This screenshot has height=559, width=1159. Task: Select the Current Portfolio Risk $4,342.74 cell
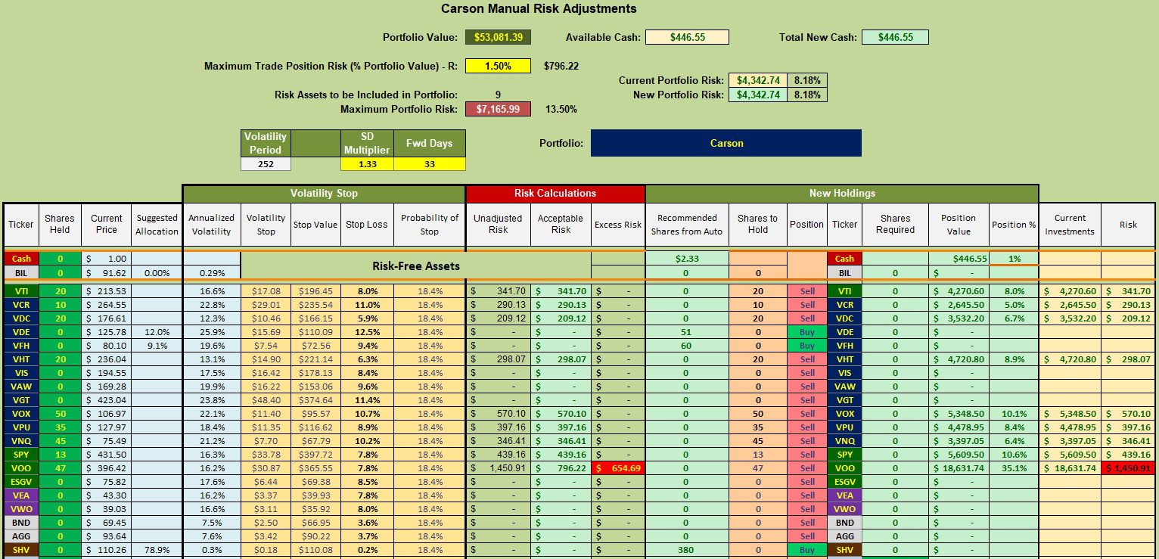[x=757, y=80]
